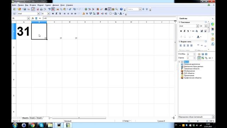Viewport: 227px width, 128px height.
Task: Open the Файл menu
Action: pyautogui.click(x=14, y=5)
